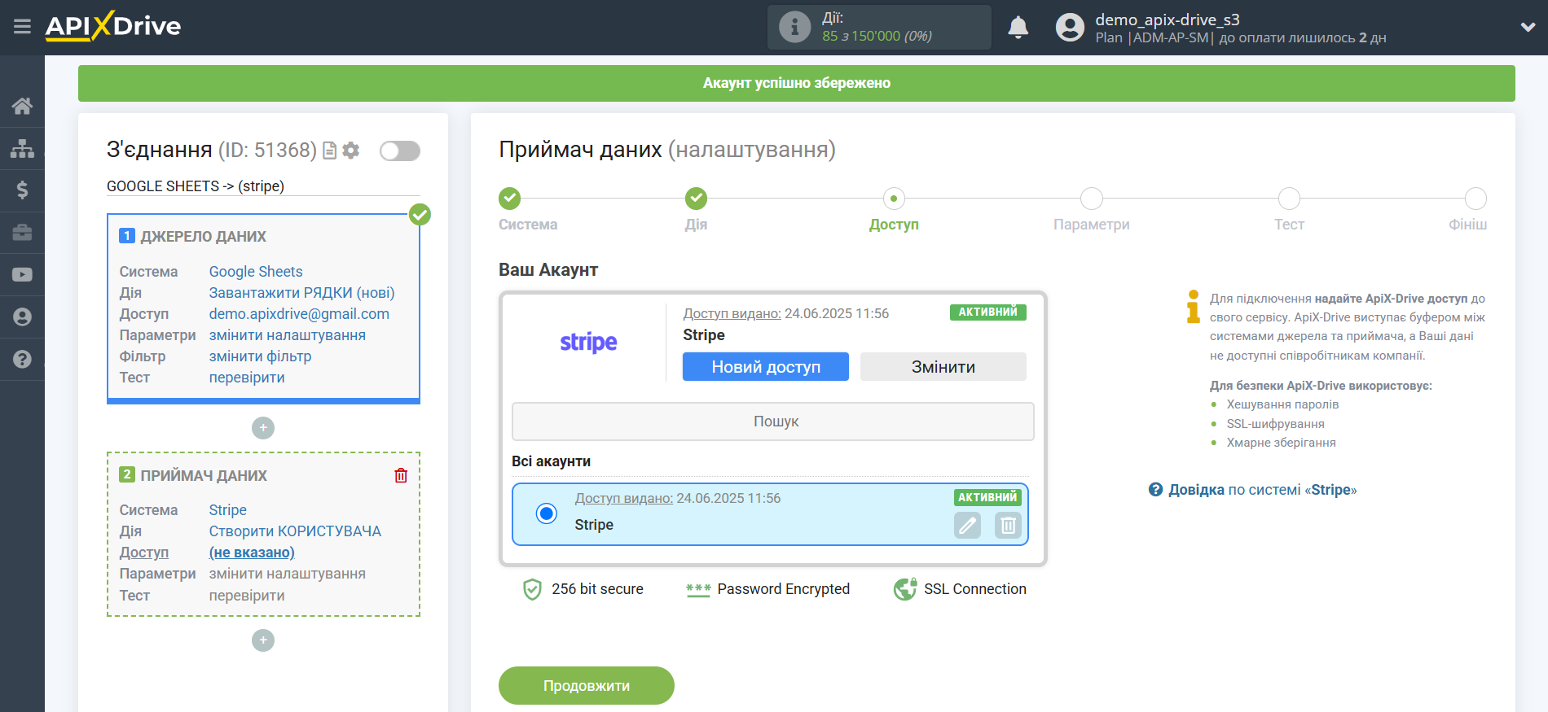
Task: Click the SSL Connection globe icon
Action: 905,589
